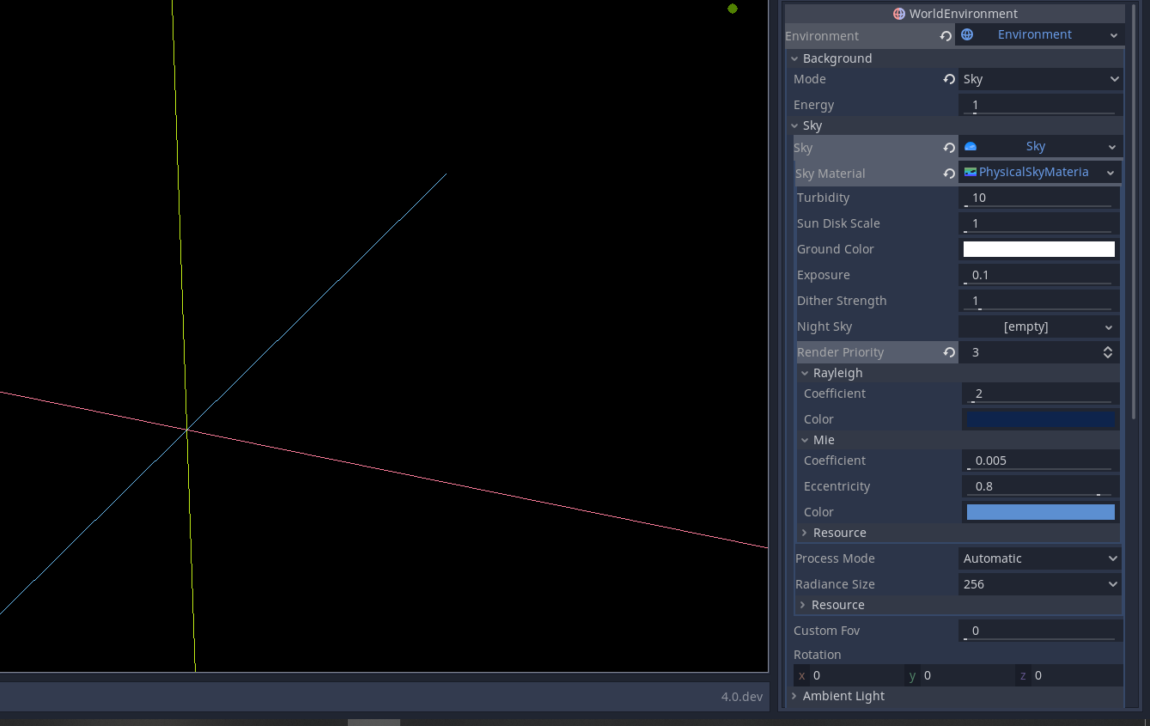Click the Mie Eccentricity 0.8 slider
The height and width of the screenshot is (726, 1150).
click(1040, 486)
